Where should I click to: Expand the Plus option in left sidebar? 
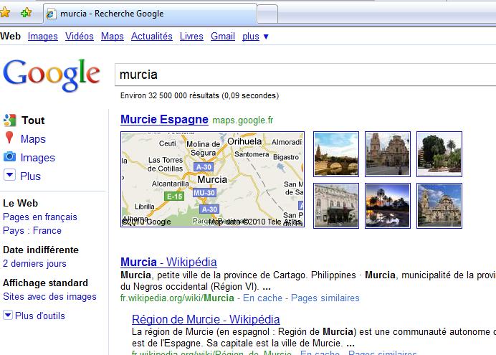(x=9, y=176)
